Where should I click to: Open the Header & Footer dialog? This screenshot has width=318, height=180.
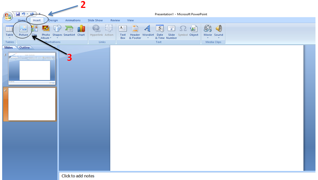tap(135, 32)
